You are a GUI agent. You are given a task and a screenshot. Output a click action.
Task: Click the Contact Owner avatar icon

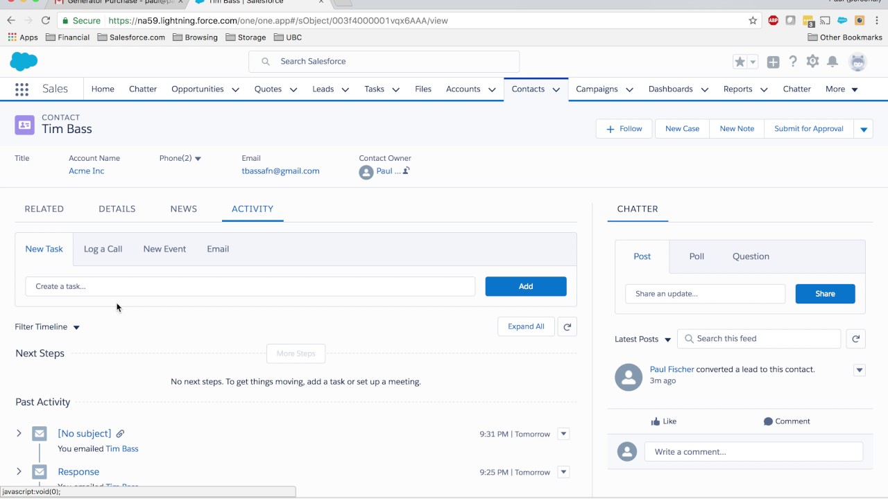pos(366,173)
